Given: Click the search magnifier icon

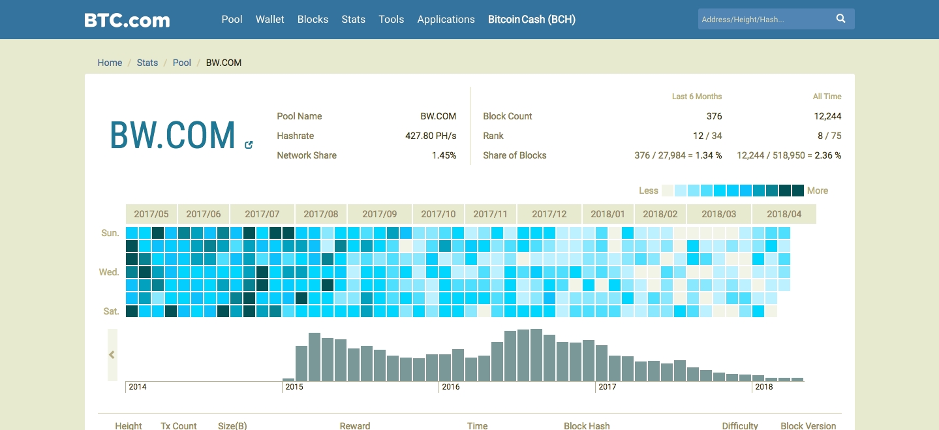Looking at the screenshot, I should click(x=841, y=19).
